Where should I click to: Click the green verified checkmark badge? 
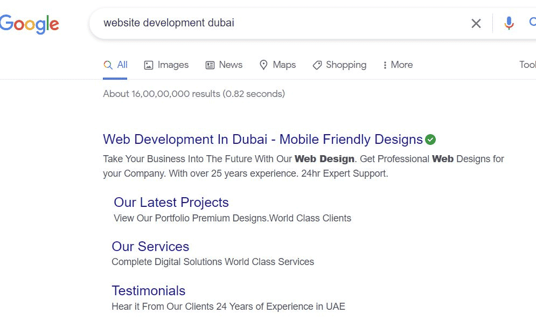430,140
